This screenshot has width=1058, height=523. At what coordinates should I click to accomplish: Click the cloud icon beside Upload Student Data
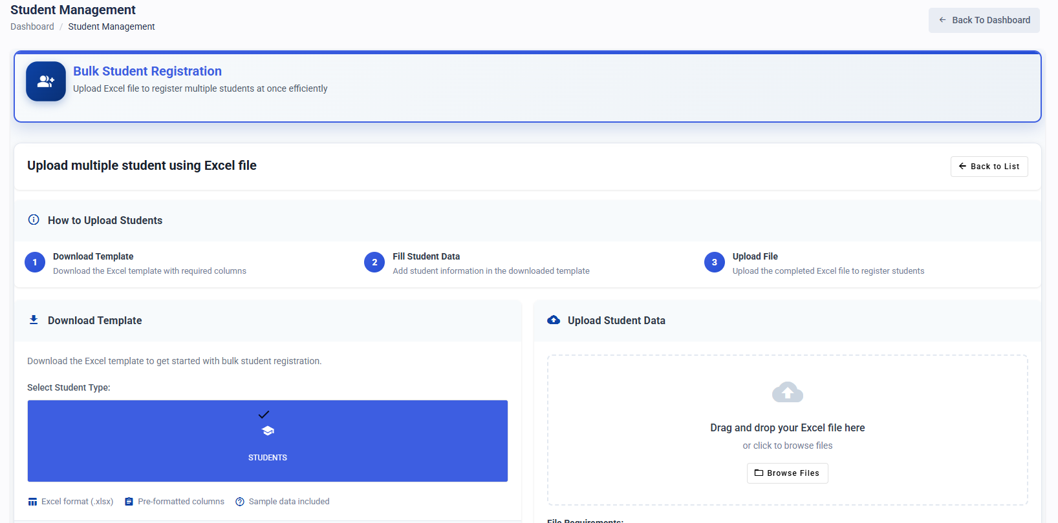pyautogui.click(x=554, y=320)
